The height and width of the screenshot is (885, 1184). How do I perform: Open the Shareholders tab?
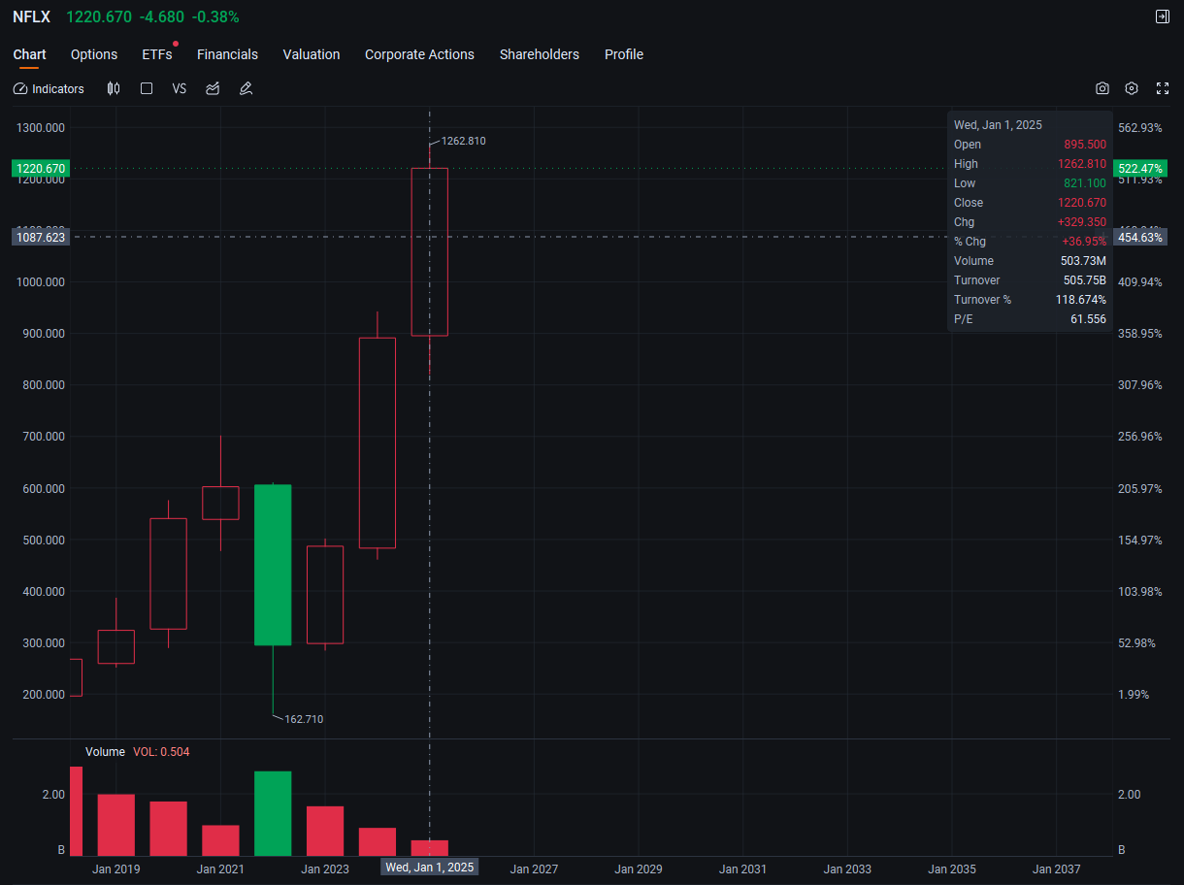540,54
